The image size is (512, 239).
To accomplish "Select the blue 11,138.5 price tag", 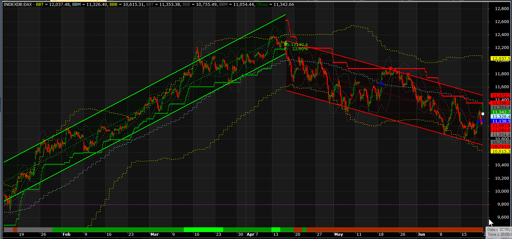I will [501, 121].
